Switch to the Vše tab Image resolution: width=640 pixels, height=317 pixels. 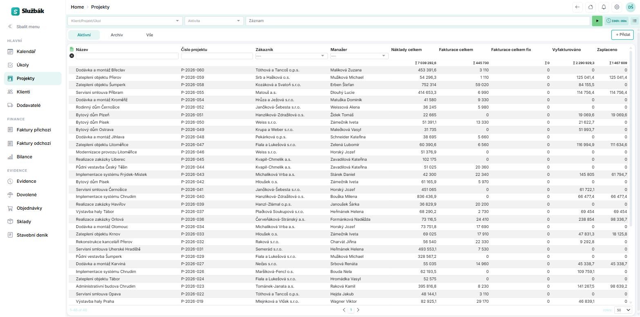coord(150,35)
